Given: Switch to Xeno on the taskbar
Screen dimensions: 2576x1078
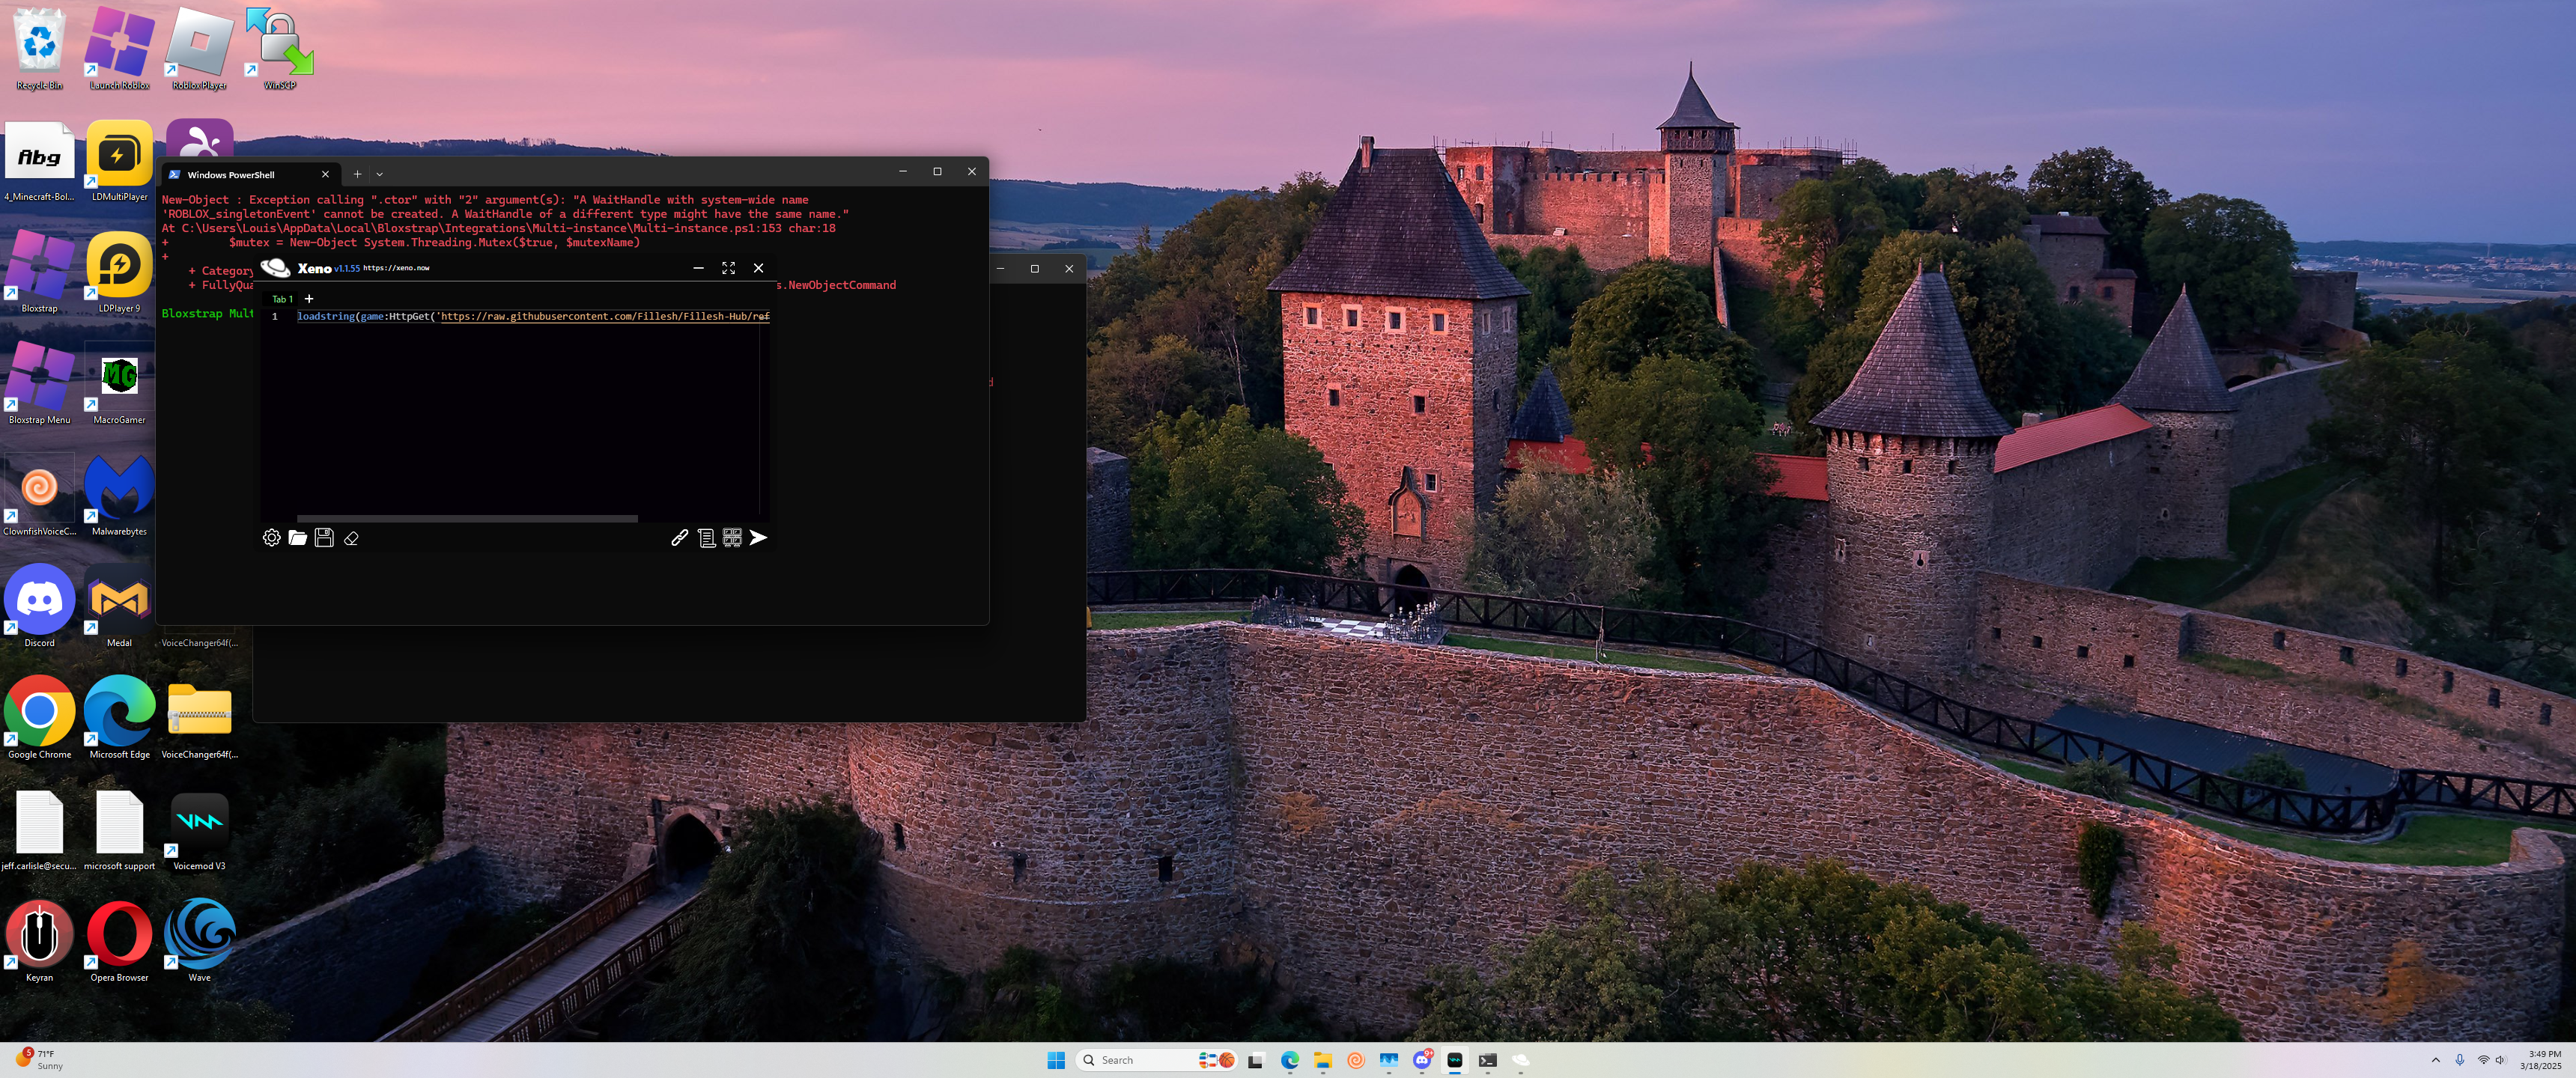Looking at the screenshot, I should [1521, 1060].
